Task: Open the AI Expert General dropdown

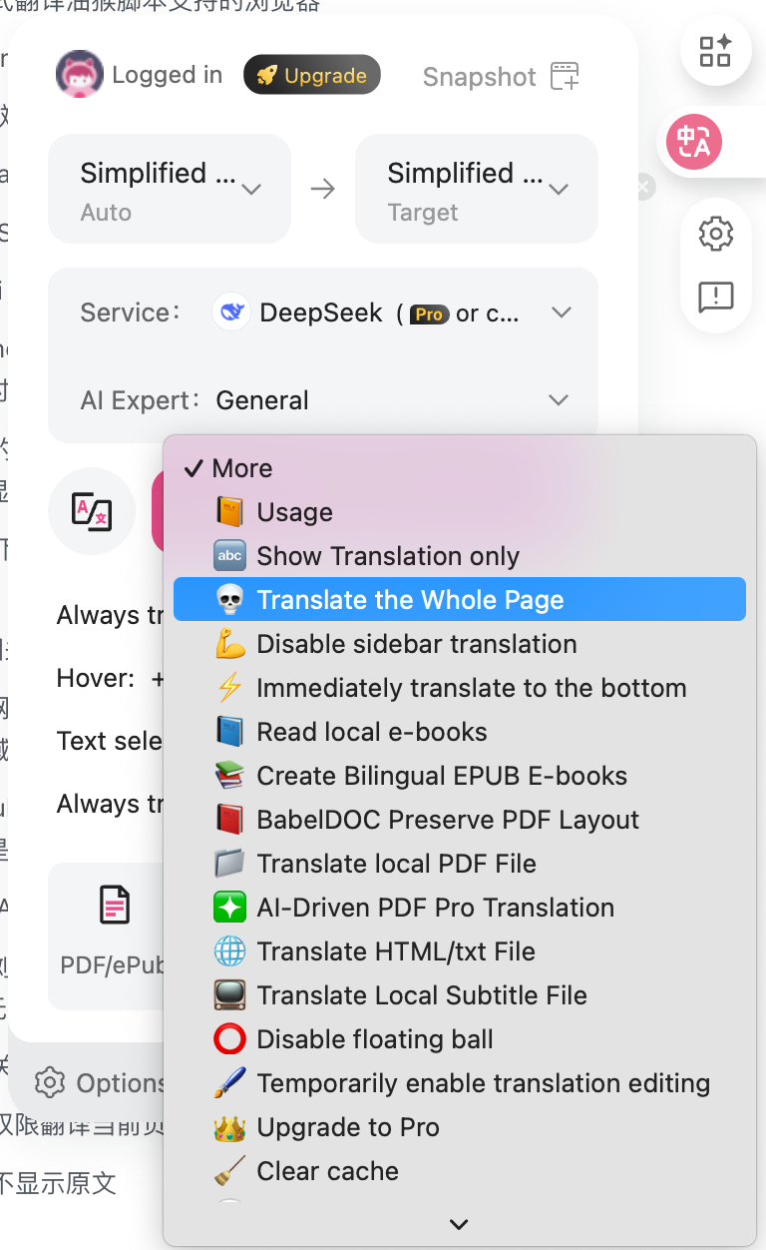Action: [x=559, y=400]
